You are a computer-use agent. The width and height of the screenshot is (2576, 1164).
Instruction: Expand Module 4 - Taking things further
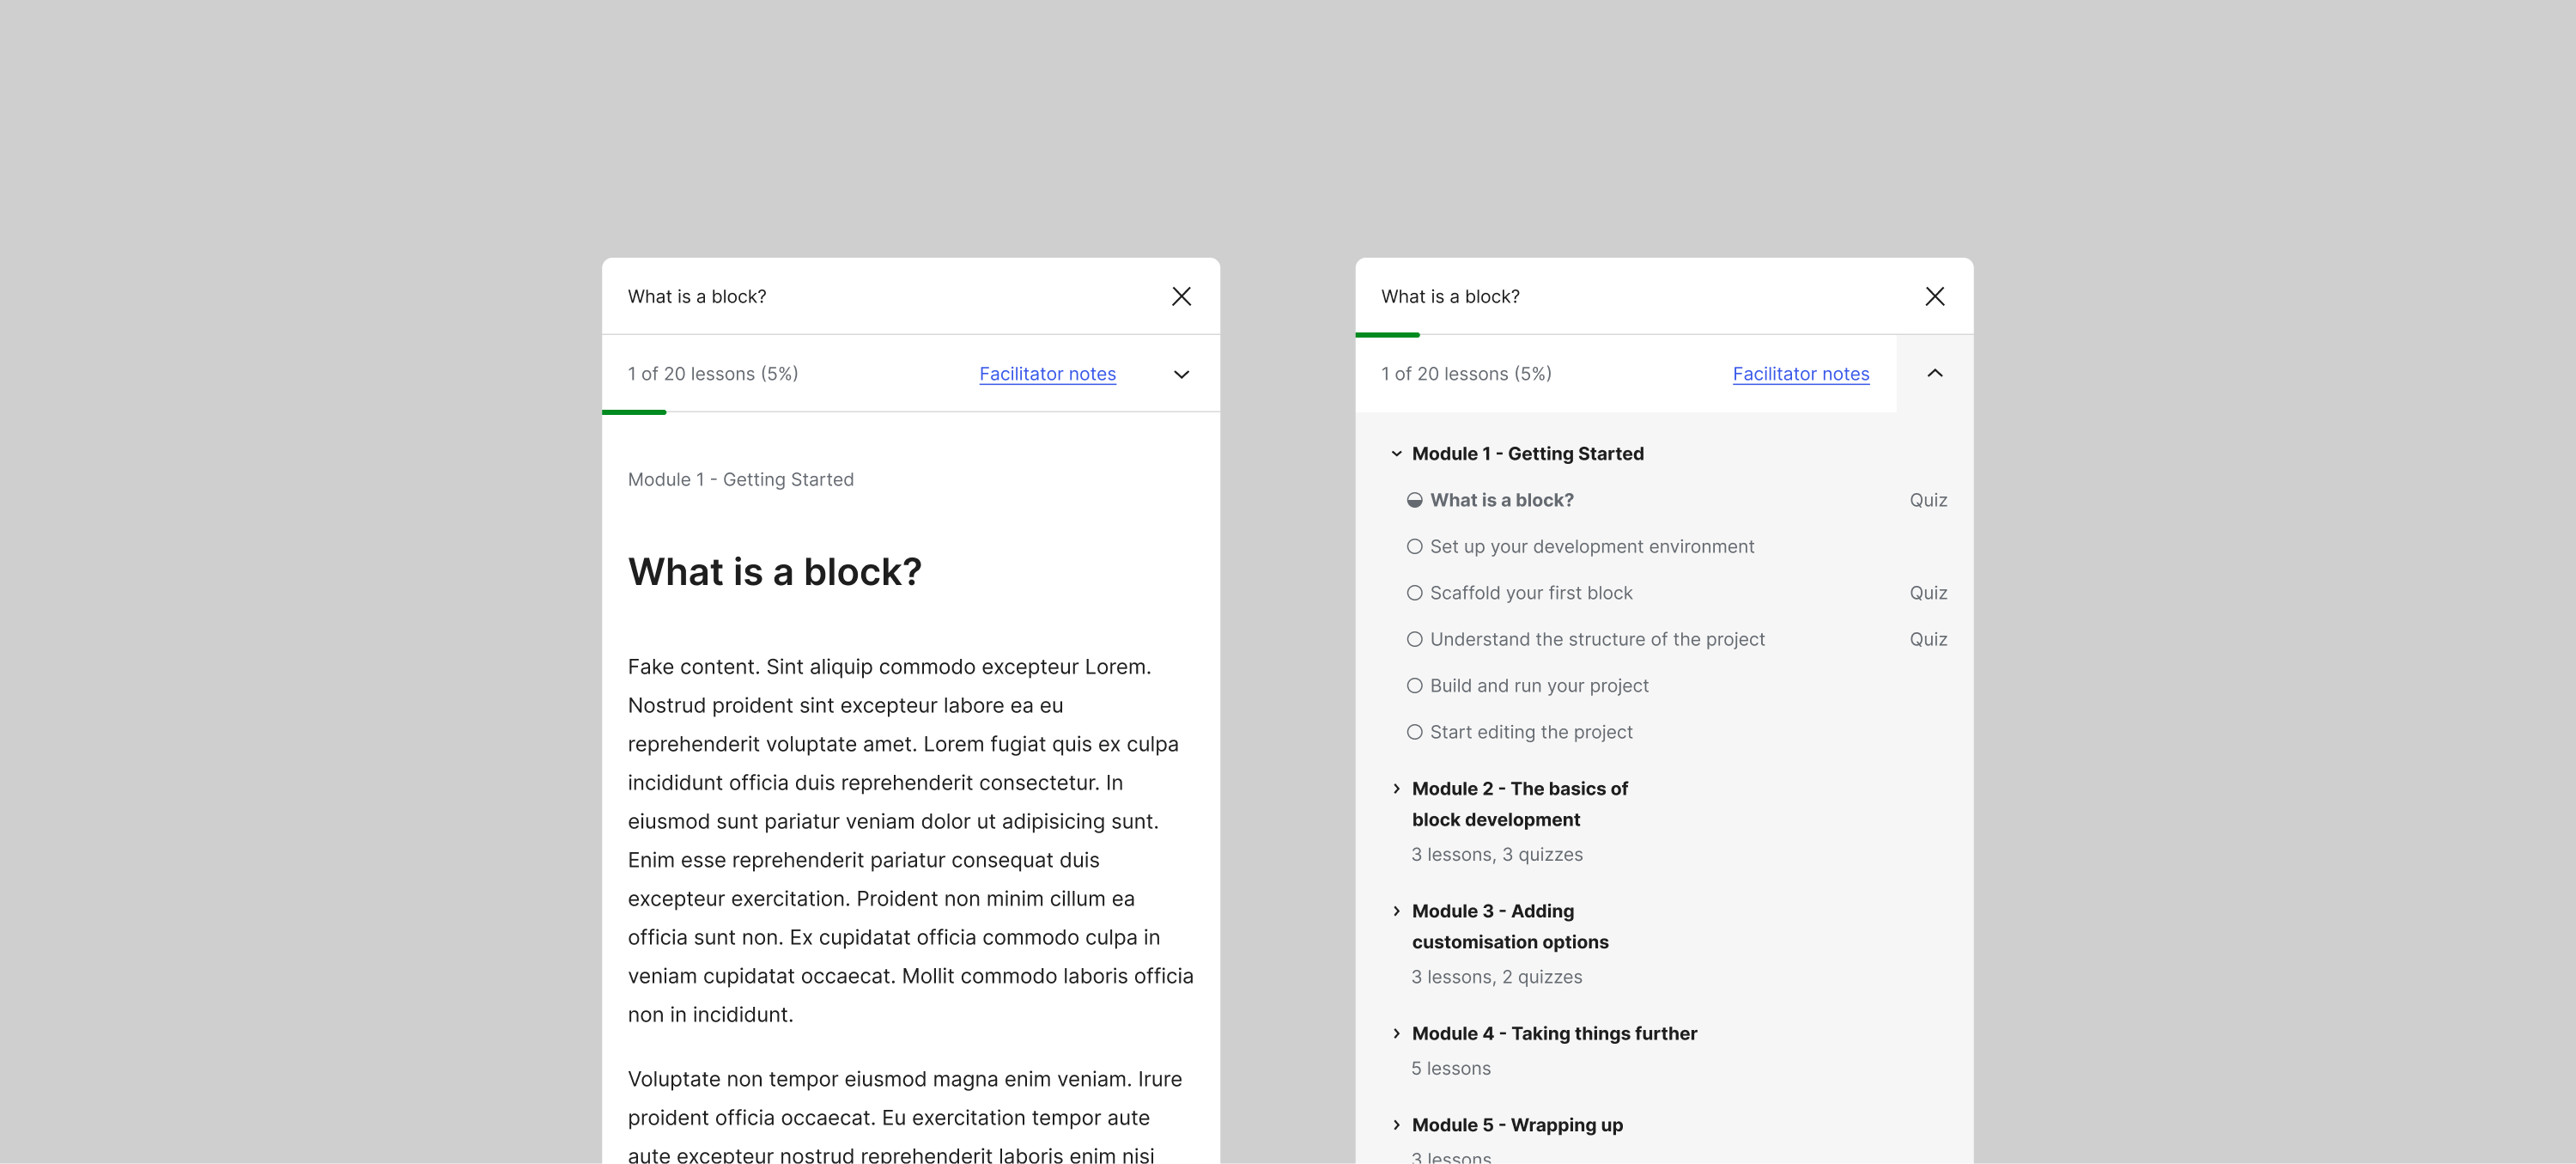1396,1033
